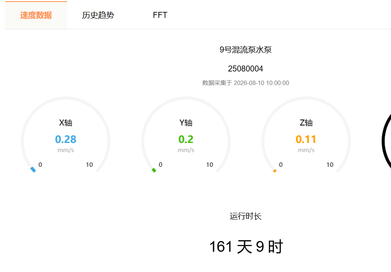The image size is (391, 272).
Task: Switch to the 速度数据 tab
Action: [36, 15]
